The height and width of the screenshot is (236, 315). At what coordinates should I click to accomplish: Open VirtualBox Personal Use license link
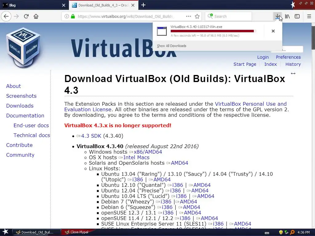pos(251,104)
